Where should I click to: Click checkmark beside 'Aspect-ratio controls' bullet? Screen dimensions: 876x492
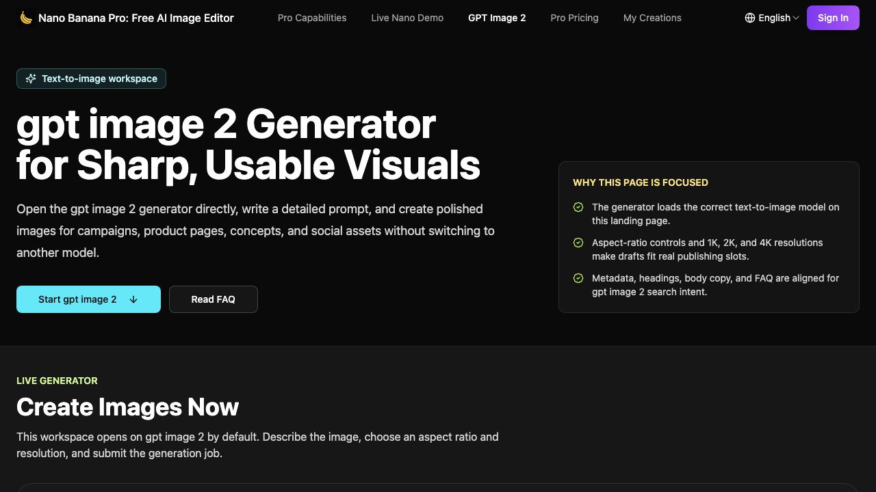(578, 243)
